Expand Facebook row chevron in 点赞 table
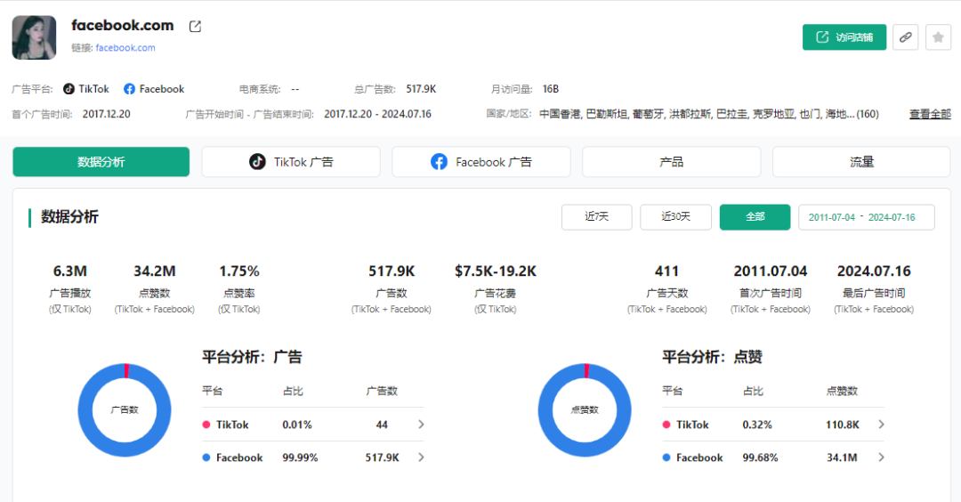Image resolution: width=961 pixels, height=502 pixels. (881, 457)
